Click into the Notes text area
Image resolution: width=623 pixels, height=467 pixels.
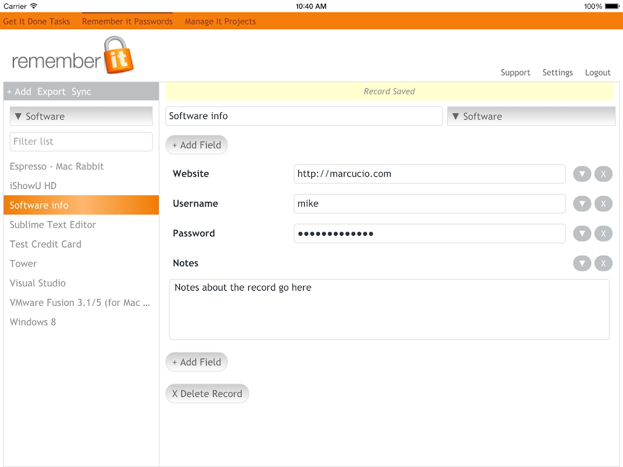[x=389, y=309]
